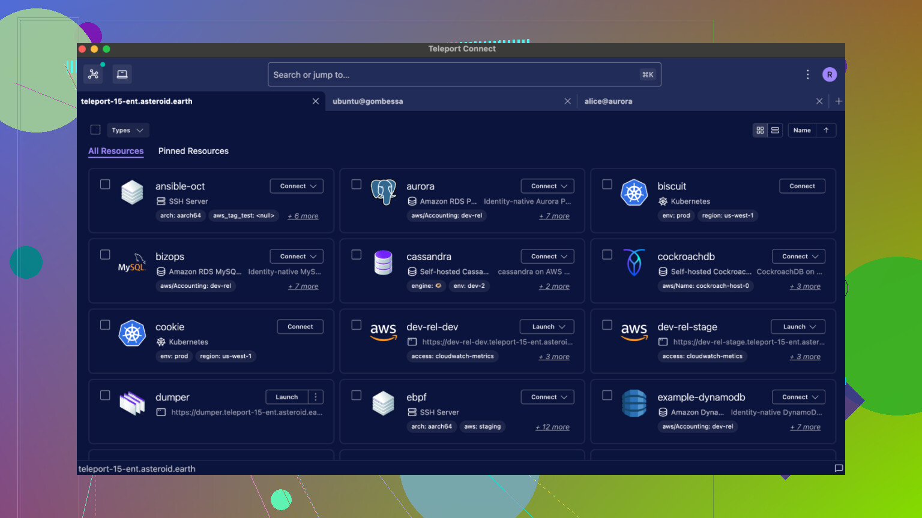This screenshot has width=922, height=518.
Task: Switch to Pinned Resources tab
Action: (x=193, y=151)
